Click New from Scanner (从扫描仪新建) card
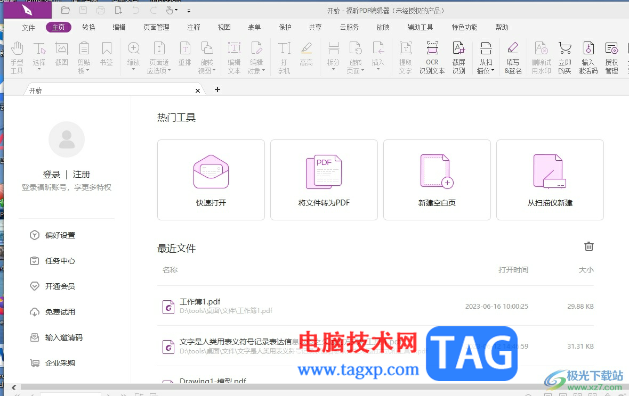Image resolution: width=629 pixels, height=396 pixels. (x=550, y=180)
